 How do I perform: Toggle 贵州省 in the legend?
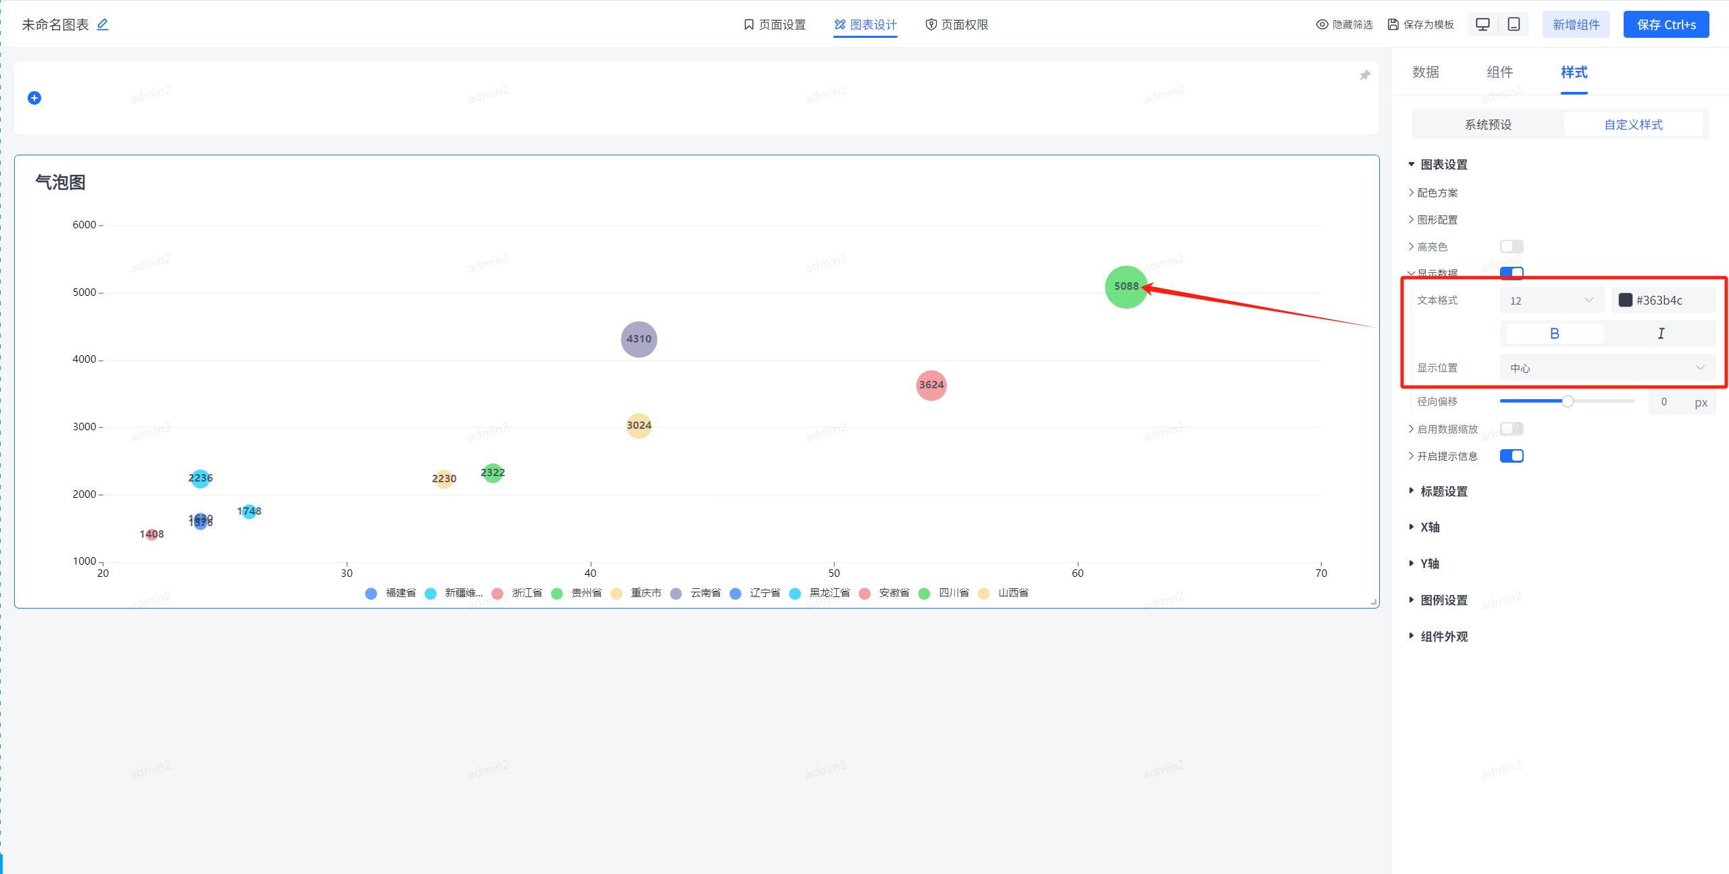pyautogui.click(x=576, y=593)
